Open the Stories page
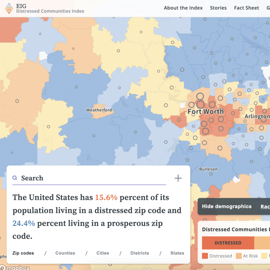The image size is (270, 270). tap(218, 8)
